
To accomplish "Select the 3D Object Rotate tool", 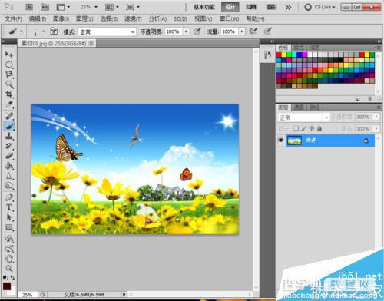I will [x=9, y=239].
